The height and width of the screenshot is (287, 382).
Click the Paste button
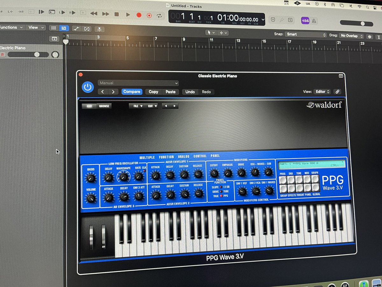click(x=170, y=92)
